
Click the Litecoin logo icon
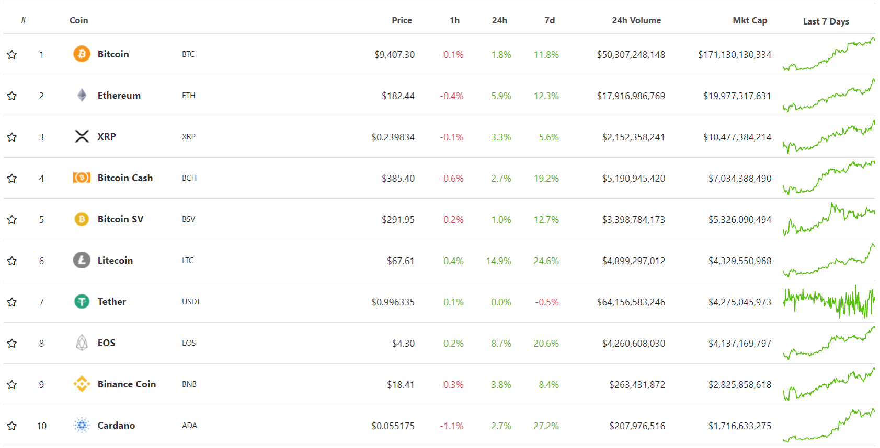click(x=82, y=260)
